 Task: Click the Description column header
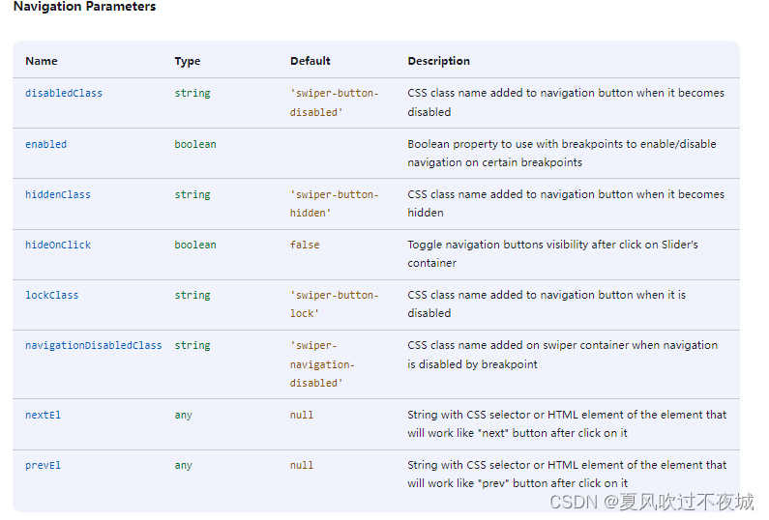[x=438, y=61]
